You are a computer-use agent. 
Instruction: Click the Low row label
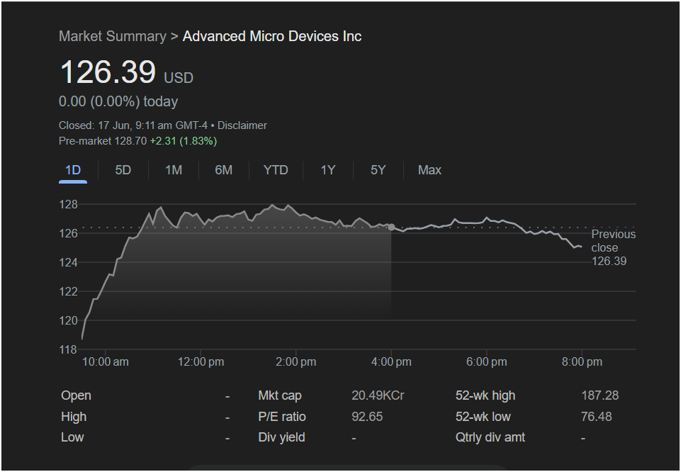point(72,437)
